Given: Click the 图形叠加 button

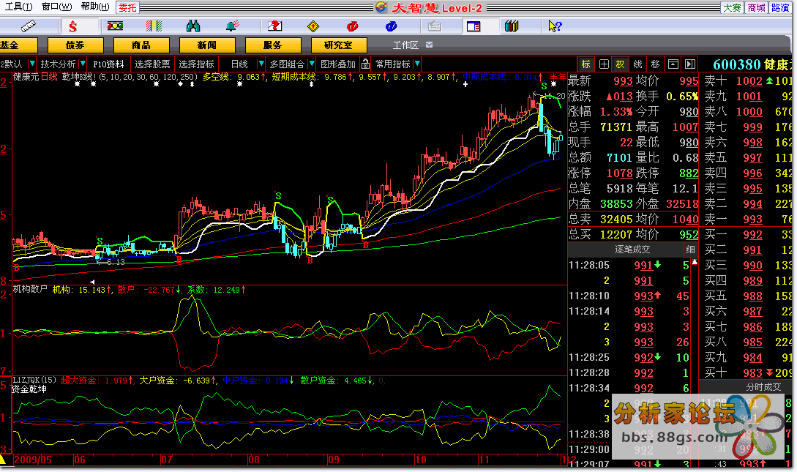Looking at the screenshot, I should [337, 64].
